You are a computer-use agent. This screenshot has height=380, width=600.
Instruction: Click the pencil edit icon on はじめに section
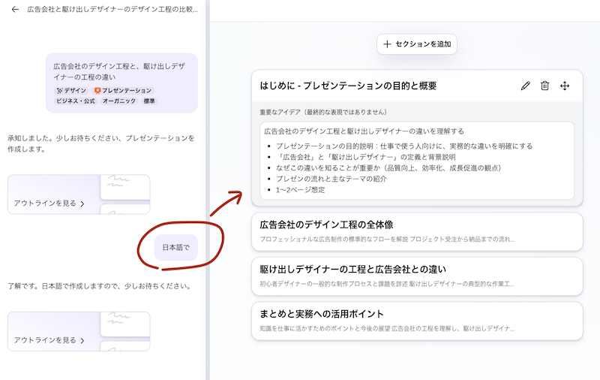(x=525, y=86)
